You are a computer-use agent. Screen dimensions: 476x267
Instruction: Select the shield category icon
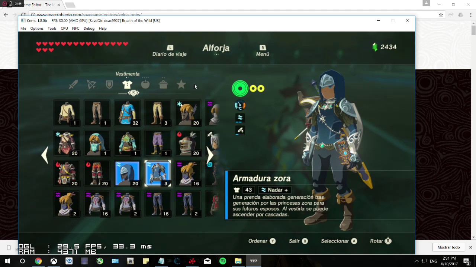pyautogui.click(x=109, y=85)
